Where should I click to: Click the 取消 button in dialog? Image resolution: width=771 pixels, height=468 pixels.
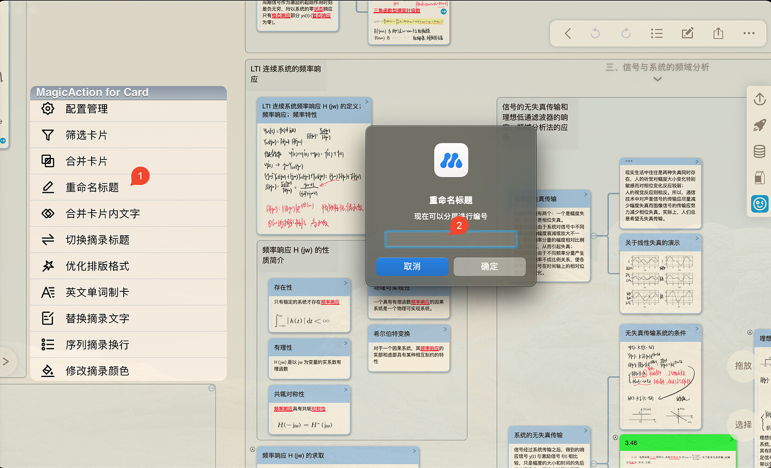coord(412,267)
